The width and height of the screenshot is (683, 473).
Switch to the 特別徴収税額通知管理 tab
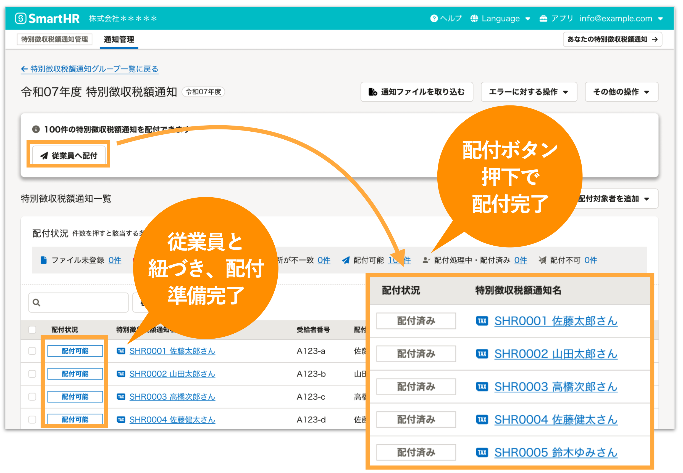[x=54, y=39]
